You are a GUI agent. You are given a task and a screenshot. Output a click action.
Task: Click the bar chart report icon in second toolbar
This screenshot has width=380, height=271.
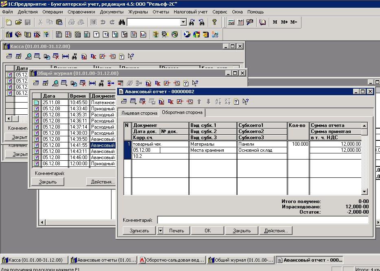(143, 35)
